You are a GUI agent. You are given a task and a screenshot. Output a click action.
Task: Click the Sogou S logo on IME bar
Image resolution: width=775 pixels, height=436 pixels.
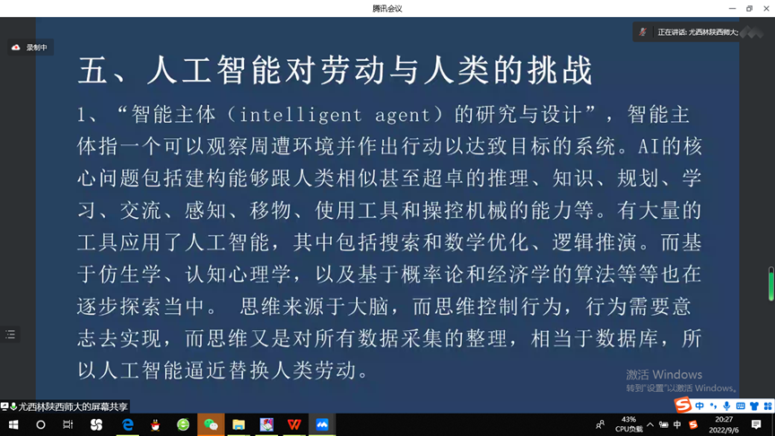(684, 405)
